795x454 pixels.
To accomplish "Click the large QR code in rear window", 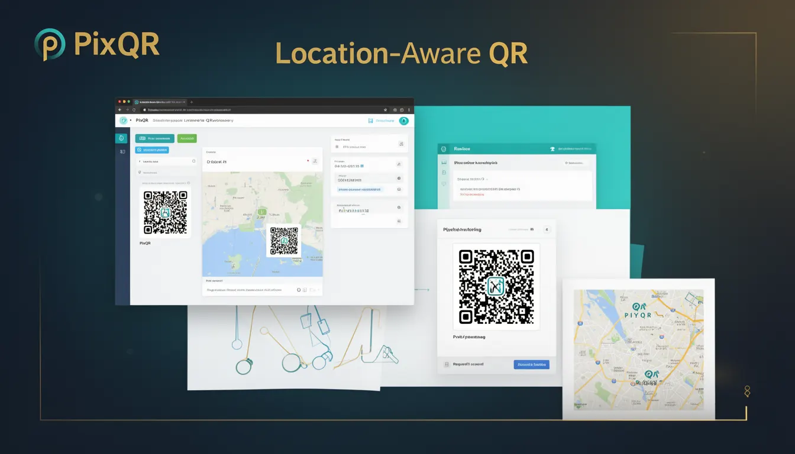I will click(496, 286).
